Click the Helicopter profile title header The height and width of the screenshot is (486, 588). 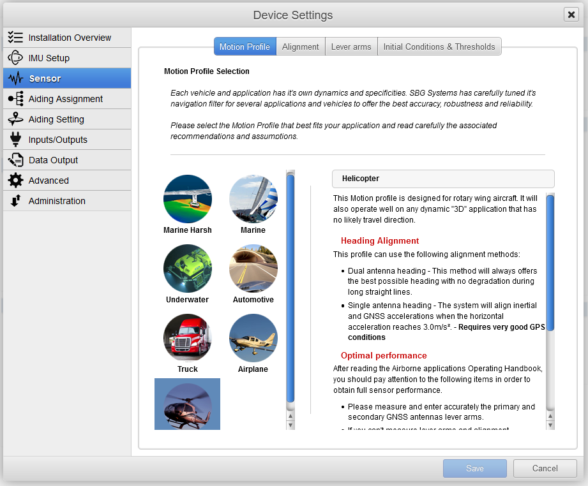[443, 179]
